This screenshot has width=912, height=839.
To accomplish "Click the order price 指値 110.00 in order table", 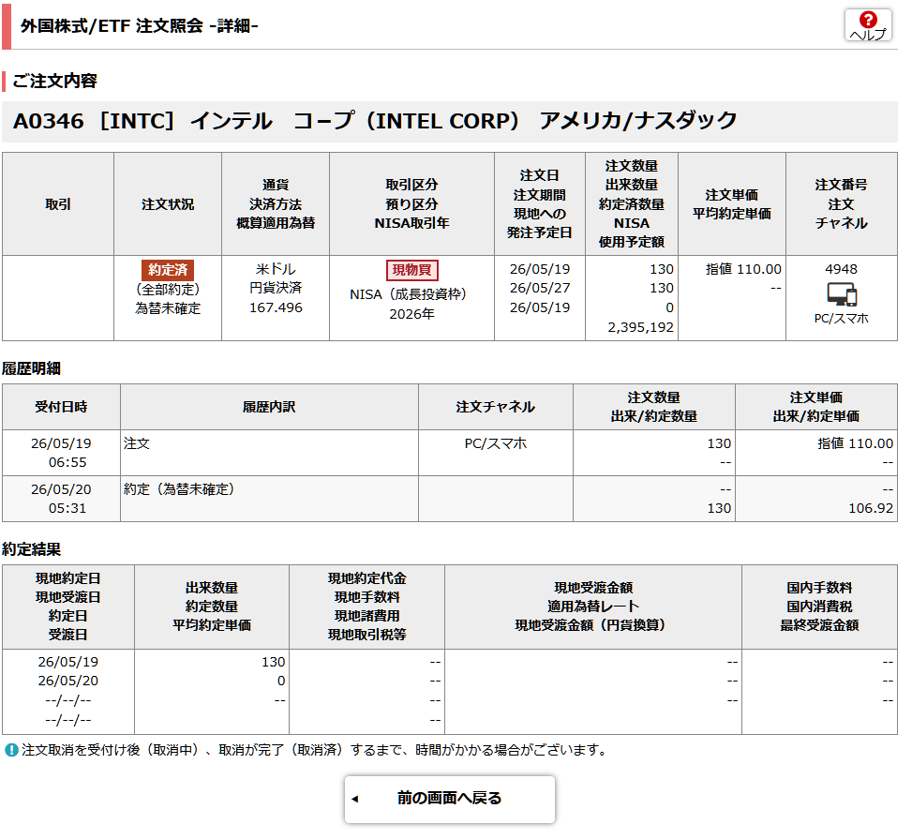I will click(x=742, y=269).
